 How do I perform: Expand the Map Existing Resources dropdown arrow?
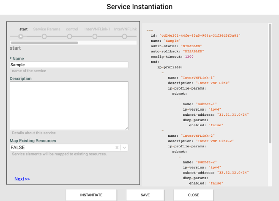pos(124,147)
